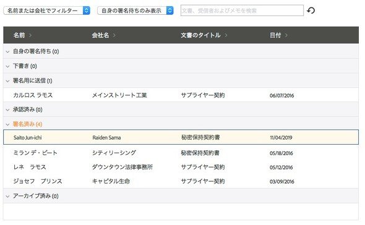Screen dimensions: 365x225
Task: Select the ジョセフ プリンス row name
Action: tap(38, 181)
